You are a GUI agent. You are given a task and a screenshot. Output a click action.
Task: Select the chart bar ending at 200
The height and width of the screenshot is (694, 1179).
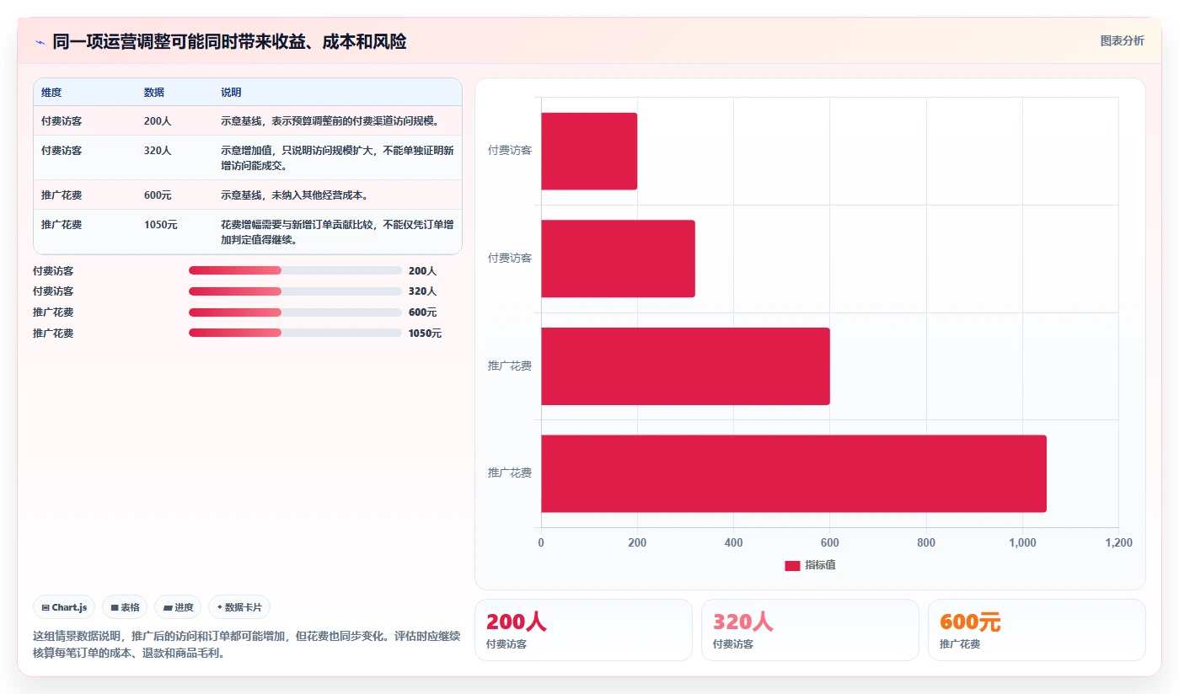pos(589,151)
